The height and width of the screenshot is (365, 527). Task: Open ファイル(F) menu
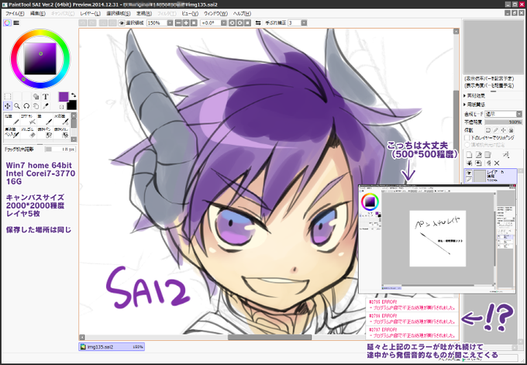coord(15,13)
